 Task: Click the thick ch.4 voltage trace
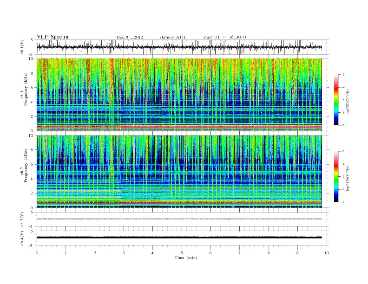[179, 238]
